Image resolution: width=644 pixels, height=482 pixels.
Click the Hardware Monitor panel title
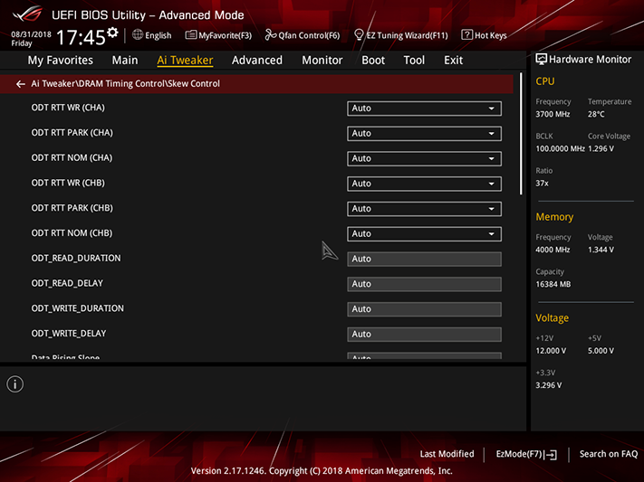[x=590, y=60]
